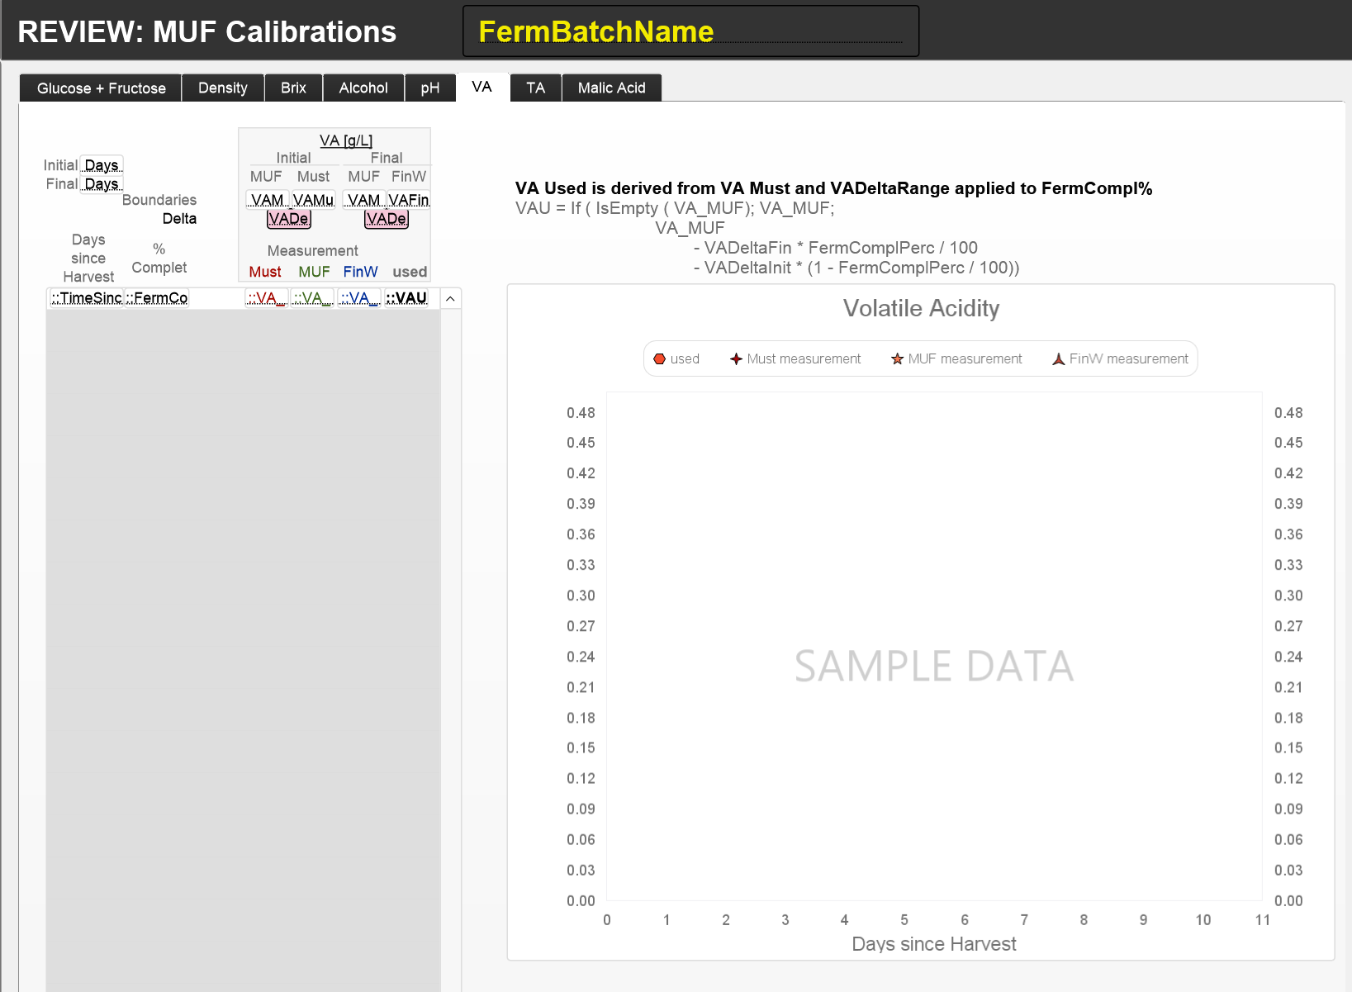Click the FermBatchName field in header
The image size is (1352, 992).
click(x=690, y=31)
